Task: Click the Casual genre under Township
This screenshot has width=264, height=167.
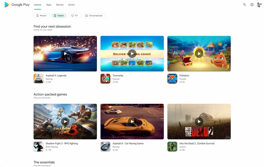Action: 116,79
